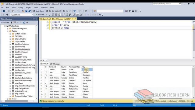Click the Save file icon

[27, 11]
